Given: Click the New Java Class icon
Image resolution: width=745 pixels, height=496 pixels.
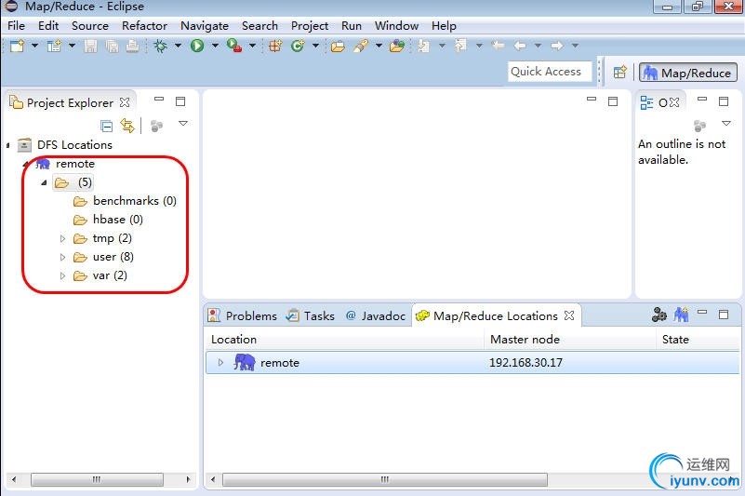Looking at the screenshot, I should coord(298,47).
